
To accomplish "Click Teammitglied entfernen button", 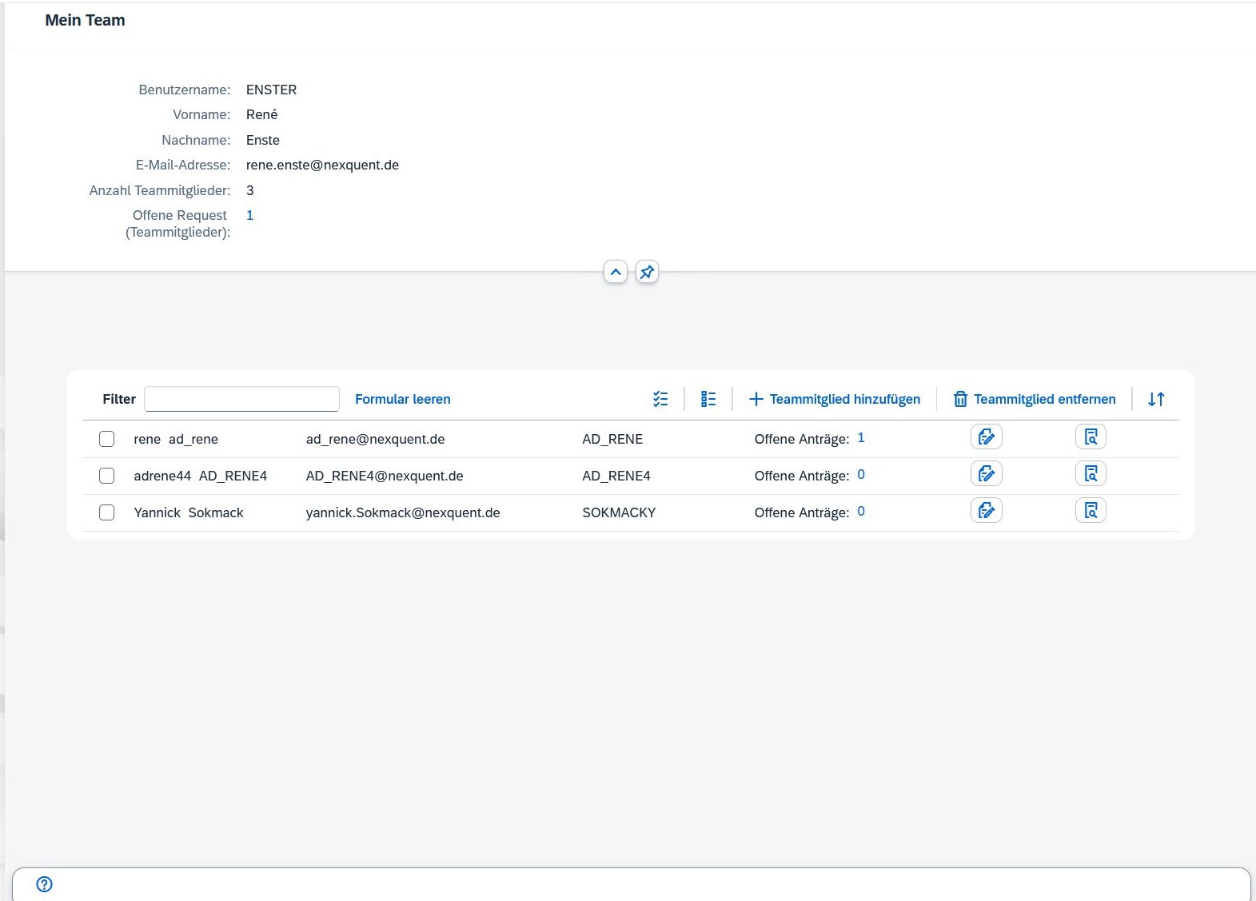I will (x=1035, y=399).
